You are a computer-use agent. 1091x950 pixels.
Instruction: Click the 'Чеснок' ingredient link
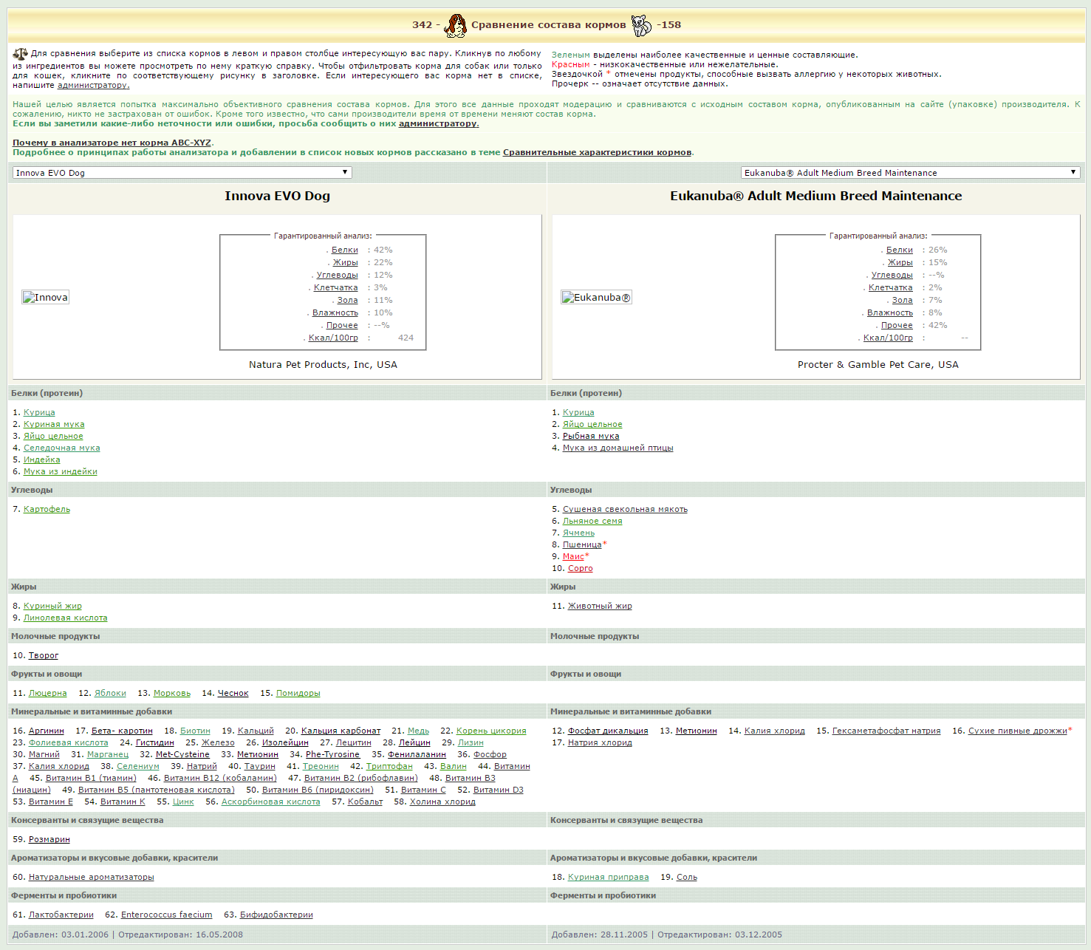(x=233, y=694)
